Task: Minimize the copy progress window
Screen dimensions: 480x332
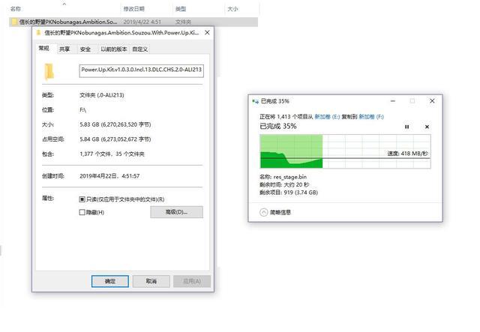Action: tap(393, 101)
